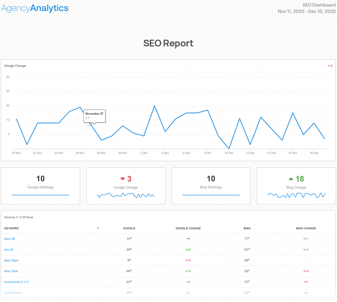Toggle sort order using the KEYWORD column caret
337x302 pixels.
pyautogui.click(x=98, y=228)
